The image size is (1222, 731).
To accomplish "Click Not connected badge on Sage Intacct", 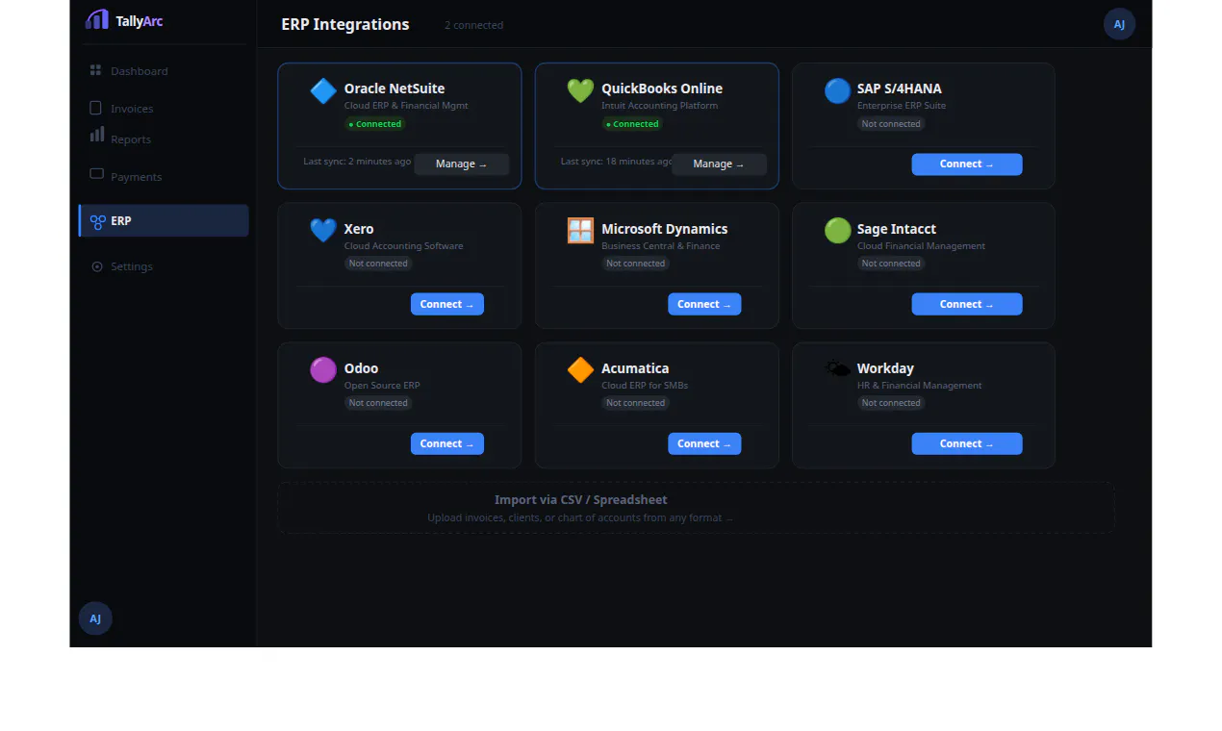I will coord(891,264).
